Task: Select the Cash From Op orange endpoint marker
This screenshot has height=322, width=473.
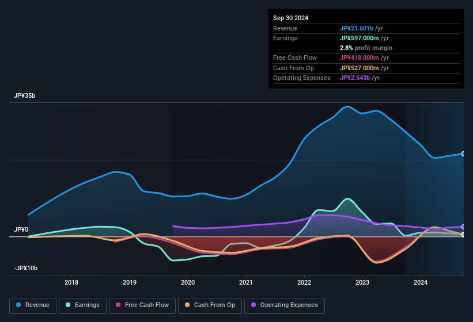Action: pos(463,235)
